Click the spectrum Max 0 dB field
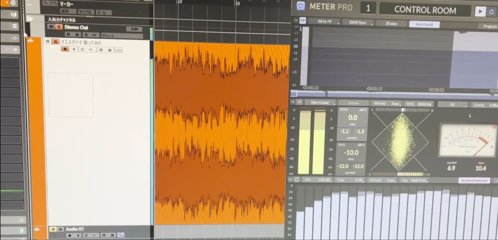 [x=350, y=180]
